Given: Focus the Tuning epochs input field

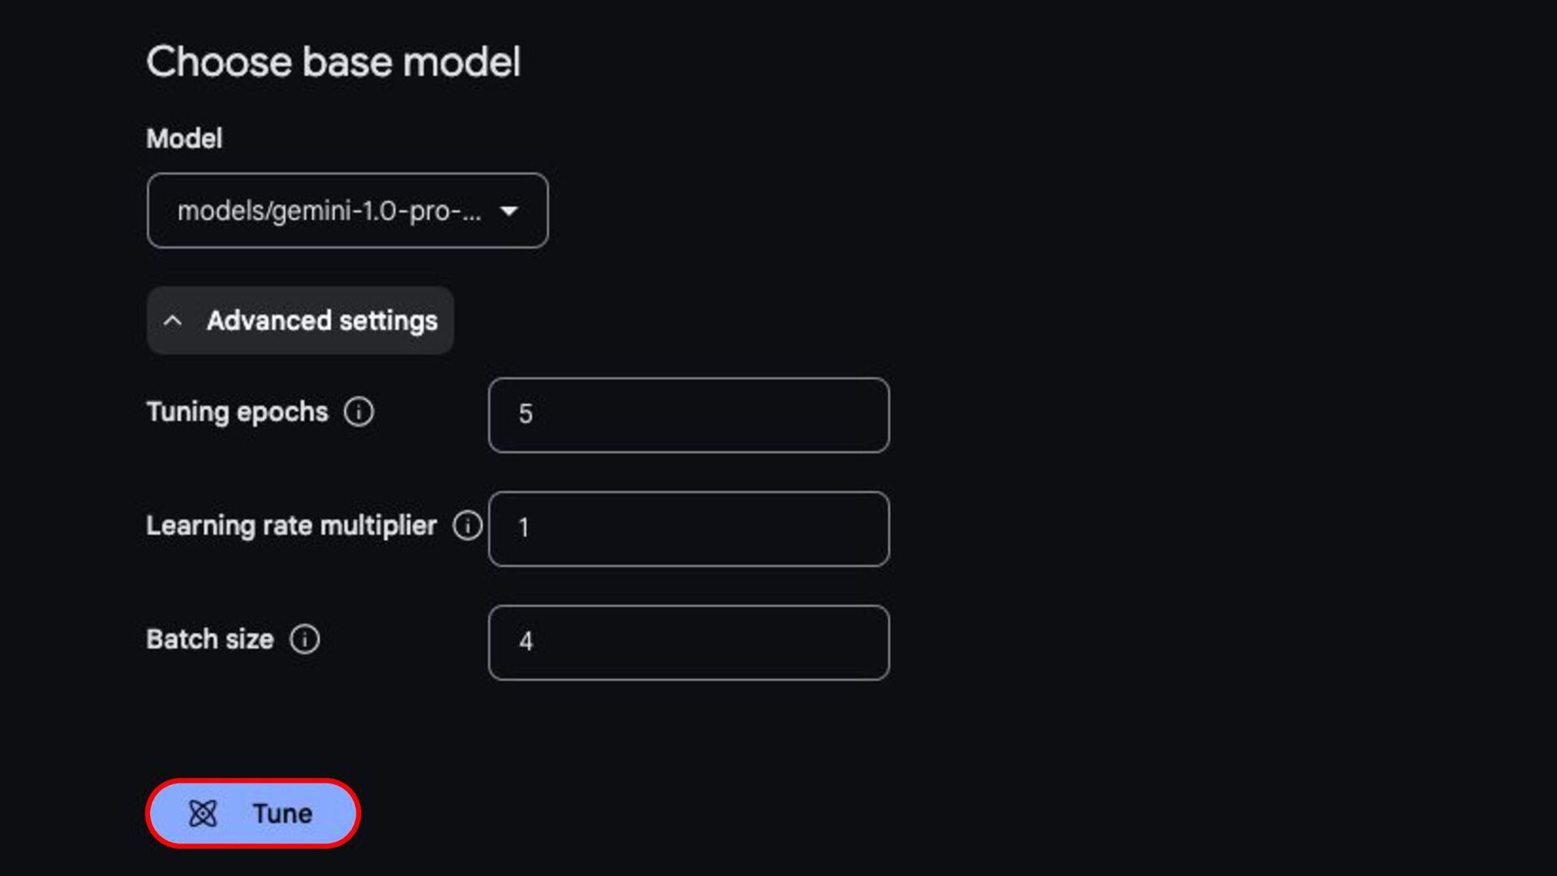Looking at the screenshot, I should (689, 415).
